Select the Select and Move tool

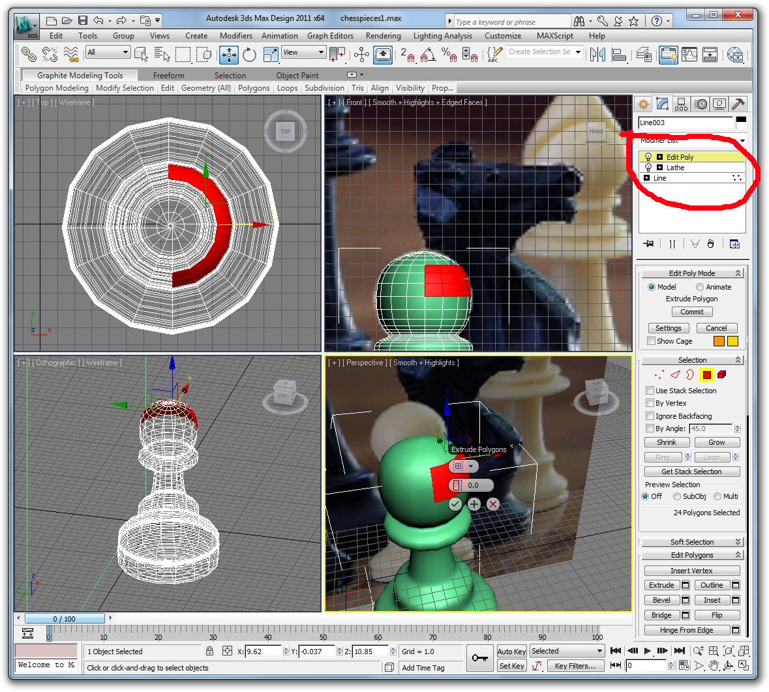[229, 55]
